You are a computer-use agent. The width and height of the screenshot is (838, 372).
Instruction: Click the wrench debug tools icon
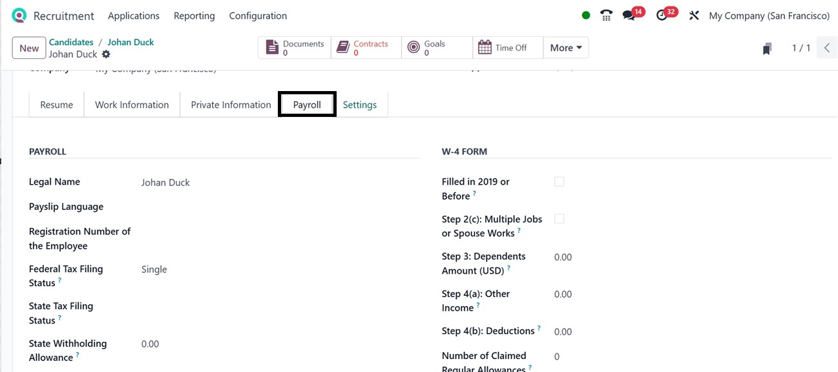click(x=694, y=15)
